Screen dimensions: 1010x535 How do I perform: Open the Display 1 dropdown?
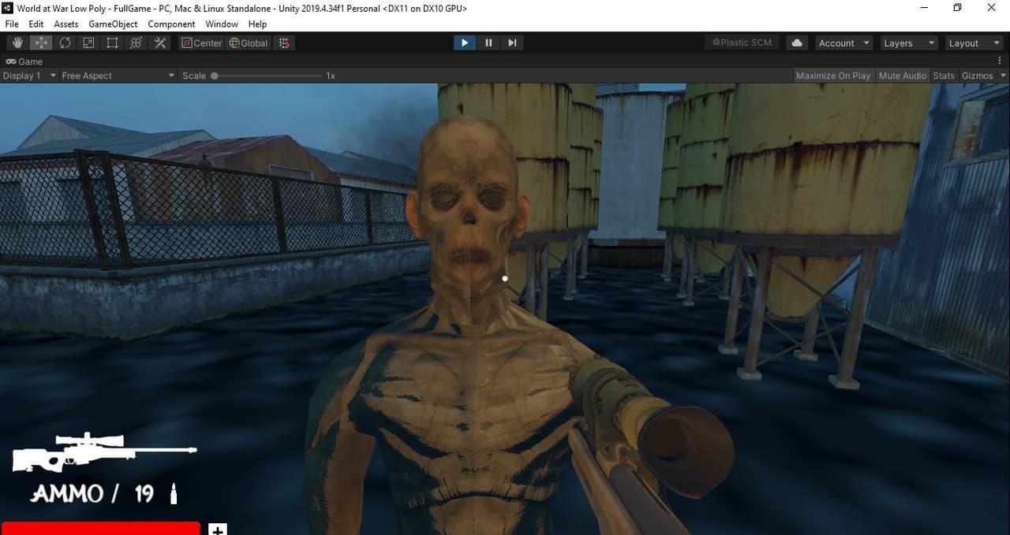(x=29, y=76)
